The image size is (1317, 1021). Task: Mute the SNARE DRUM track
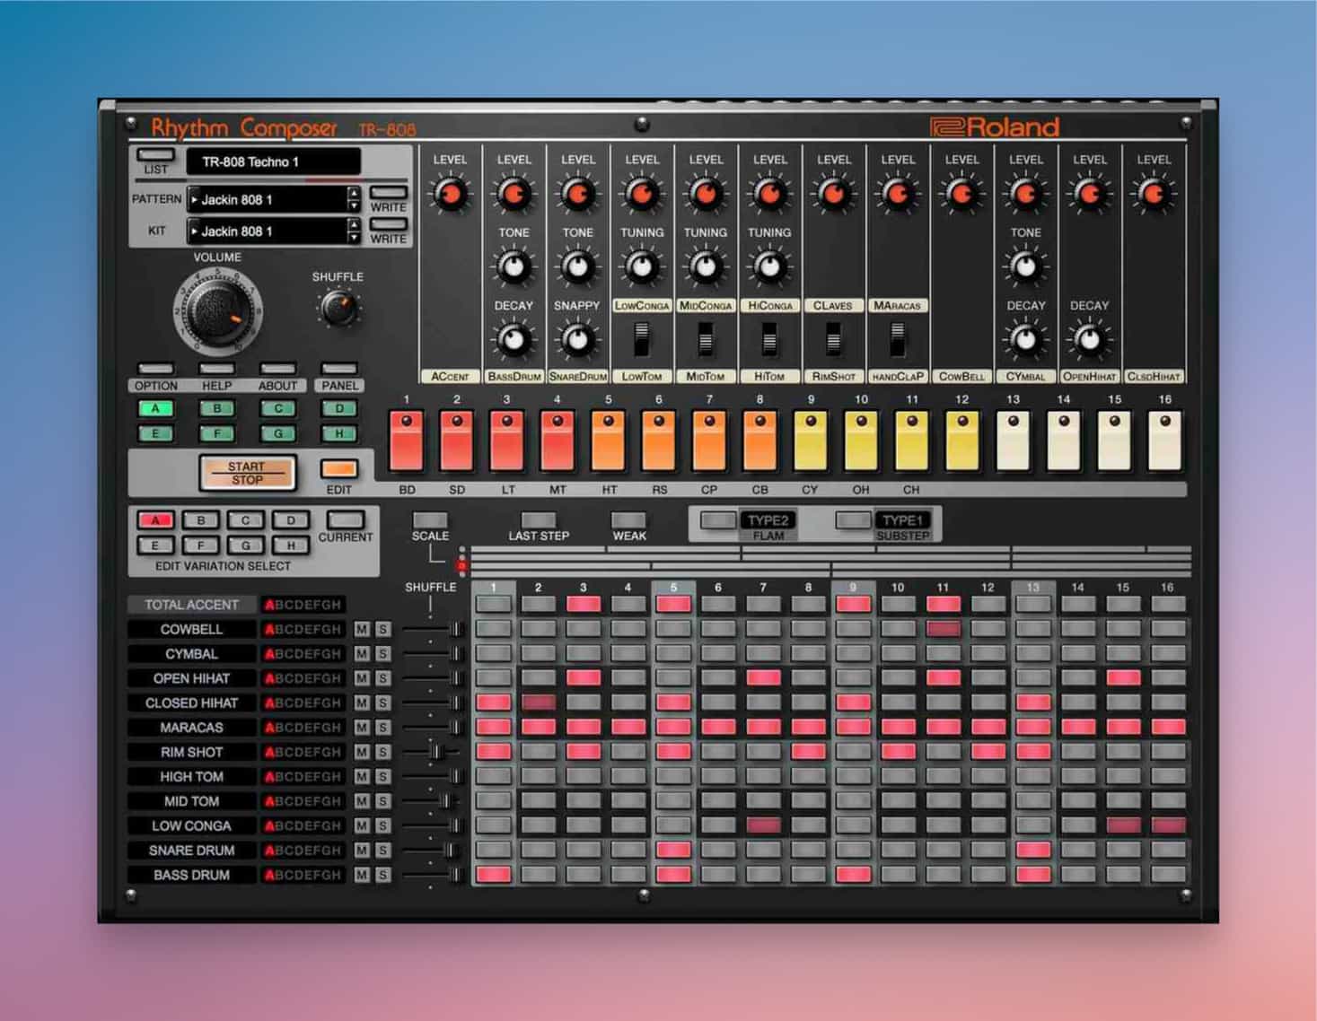click(x=362, y=851)
